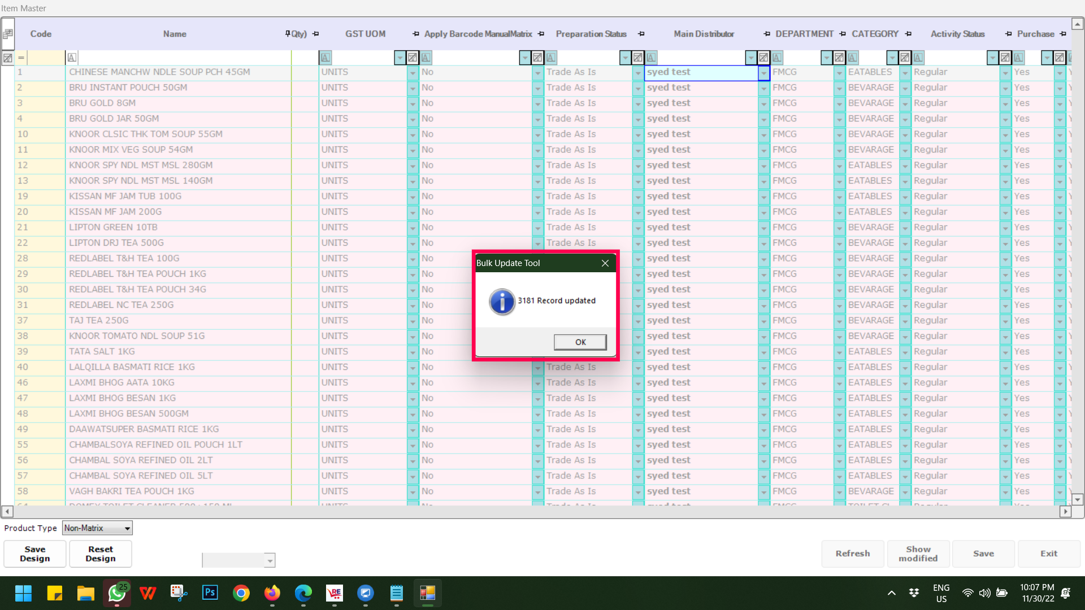The image size is (1085, 610).
Task: Open WhatsApp from the taskbar
Action: pyautogui.click(x=117, y=593)
